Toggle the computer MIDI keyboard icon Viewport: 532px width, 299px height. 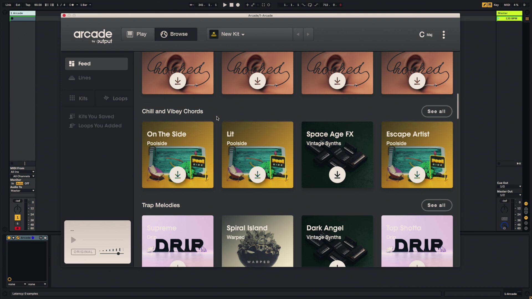click(x=490, y=5)
